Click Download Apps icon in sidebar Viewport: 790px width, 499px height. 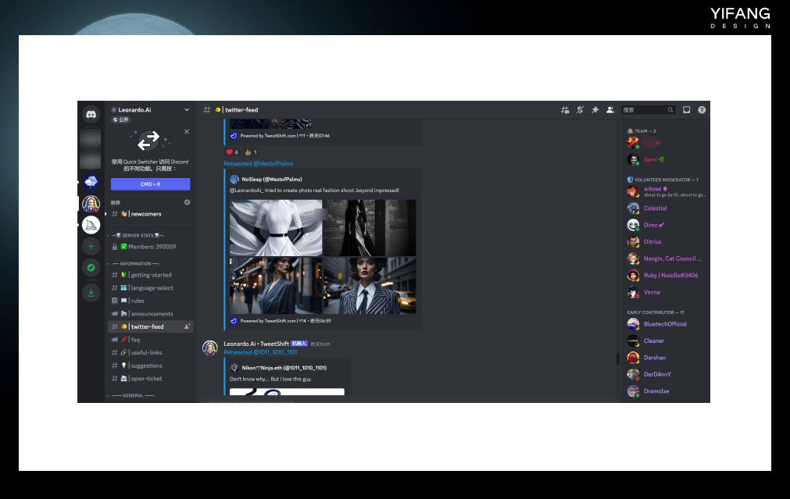pos(91,293)
